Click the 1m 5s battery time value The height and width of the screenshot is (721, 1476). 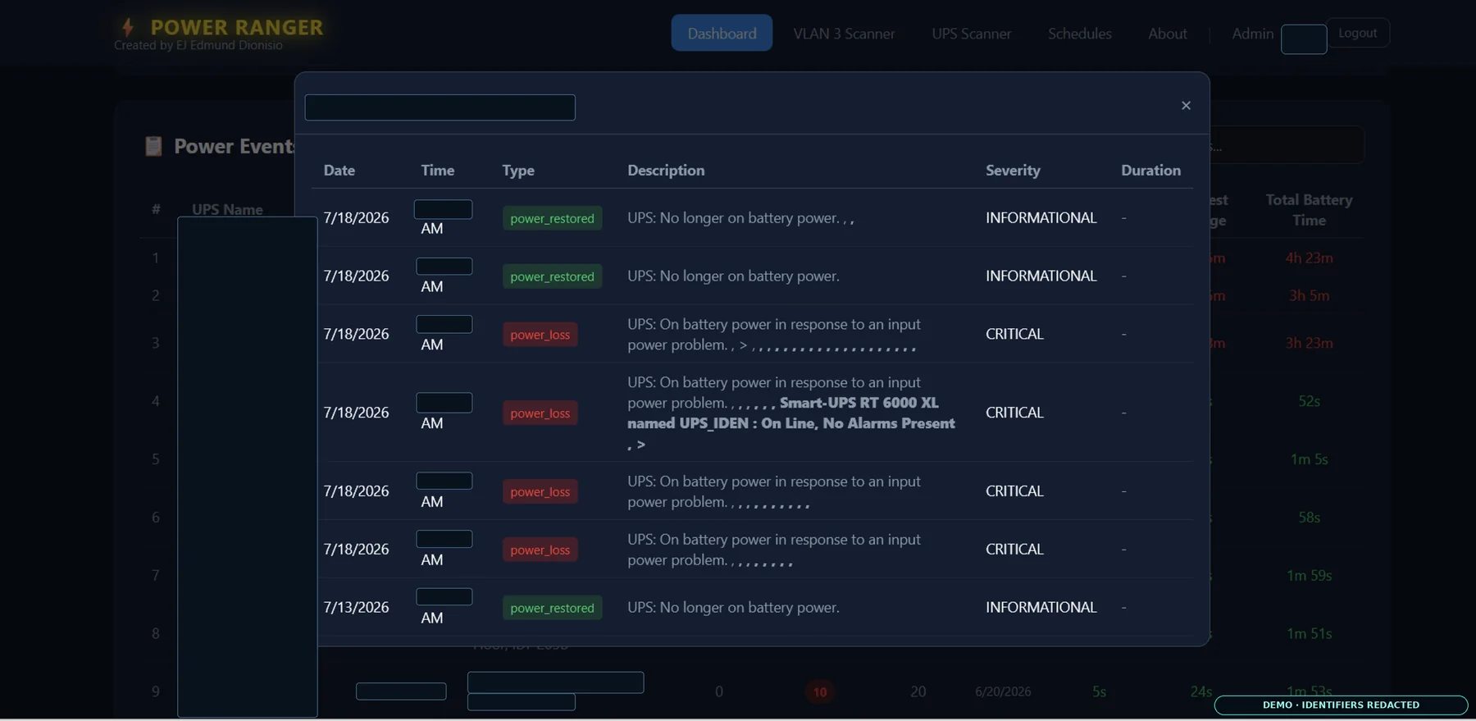coord(1309,459)
